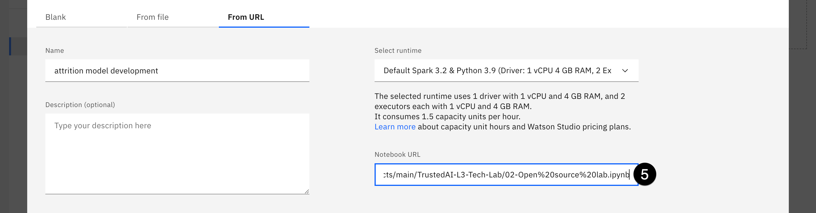Select the From URL tab

[246, 17]
